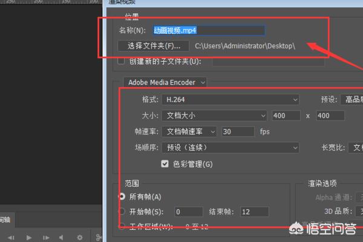The height and width of the screenshot is (242, 363).
Task: Select the 开始帧(S) radio option
Action: coord(122,211)
